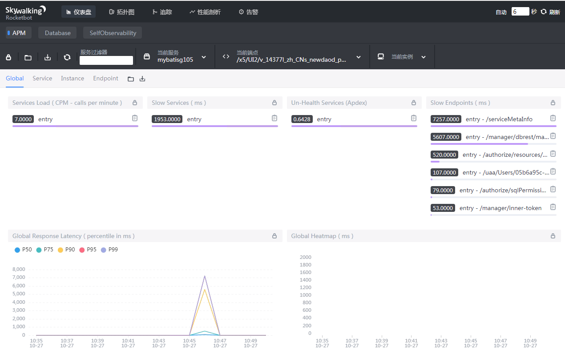The image size is (565, 358).
Task: Open the 拓扑图 topology view
Action: pyautogui.click(x=121, y=12)
